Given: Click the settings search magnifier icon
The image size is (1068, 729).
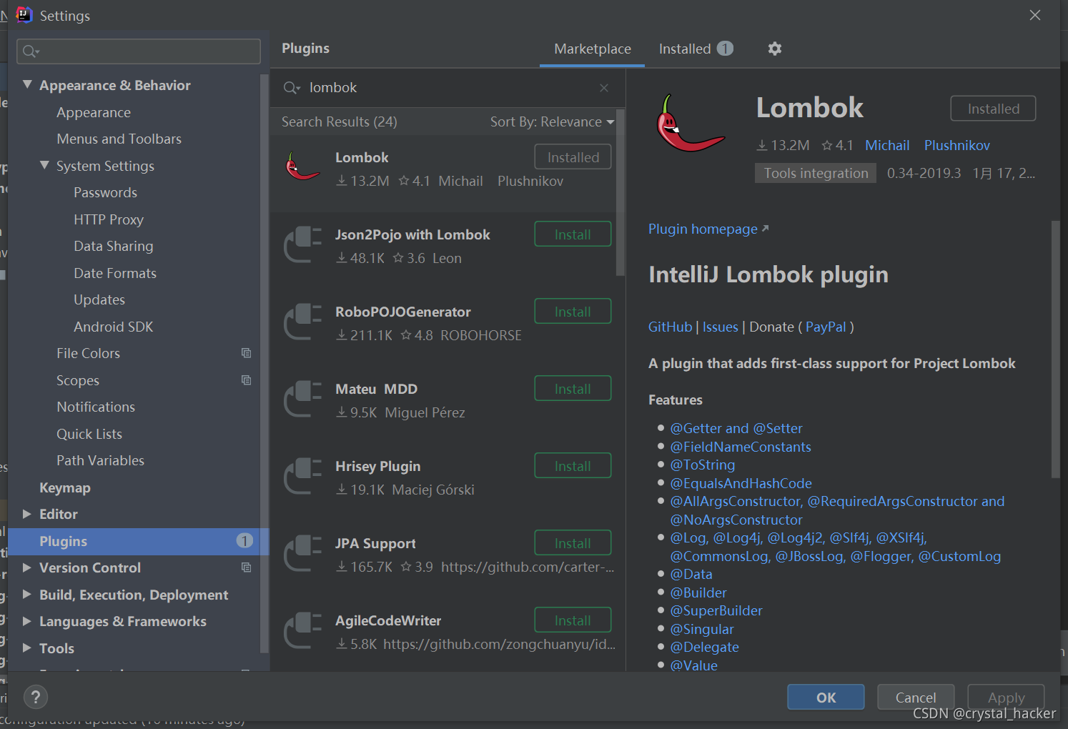Looking at the screenshot, I should click(31, 51).
